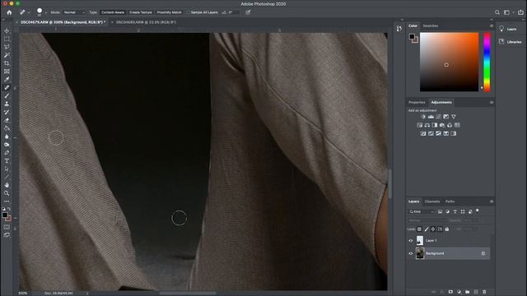The width and height of the screenshot is (527, 296).
Task: Open the blend Mode dropdown set to Normal
Action: point(74,12)
